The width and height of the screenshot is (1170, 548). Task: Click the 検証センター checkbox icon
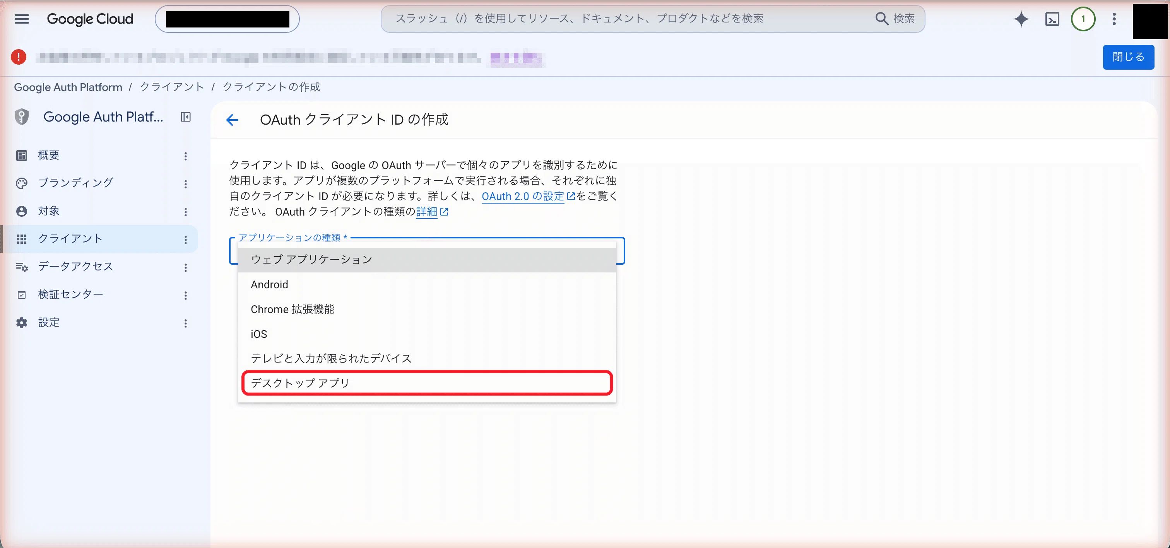(21, 295)
